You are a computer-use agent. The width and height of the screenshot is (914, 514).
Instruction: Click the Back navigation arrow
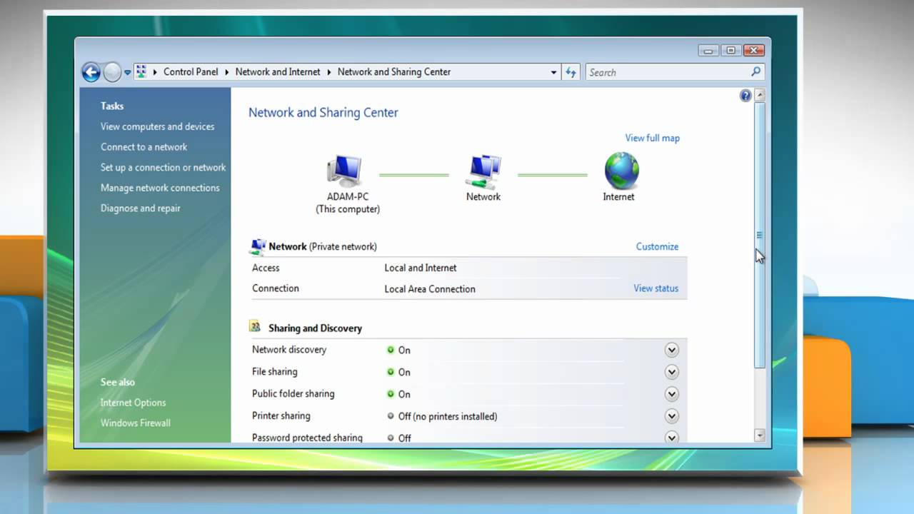point(91,72)
